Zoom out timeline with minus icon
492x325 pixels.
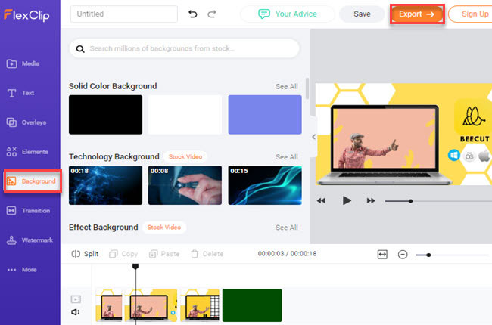pos(403,255)
